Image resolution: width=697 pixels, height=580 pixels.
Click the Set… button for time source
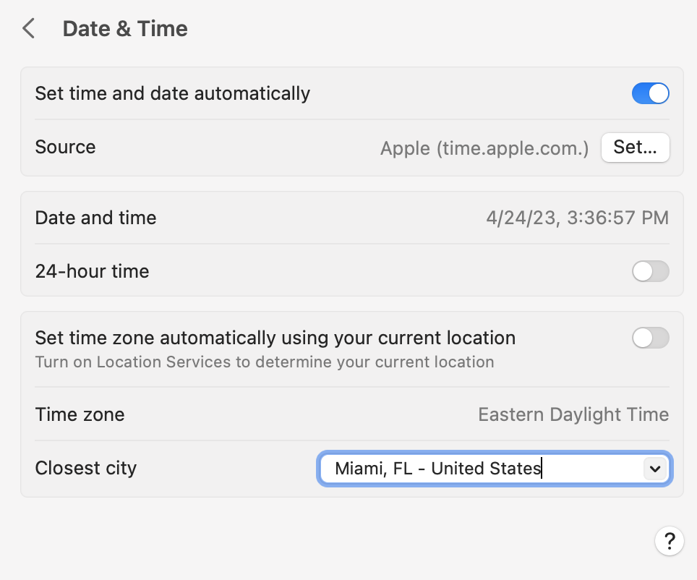tap(635, 148)
